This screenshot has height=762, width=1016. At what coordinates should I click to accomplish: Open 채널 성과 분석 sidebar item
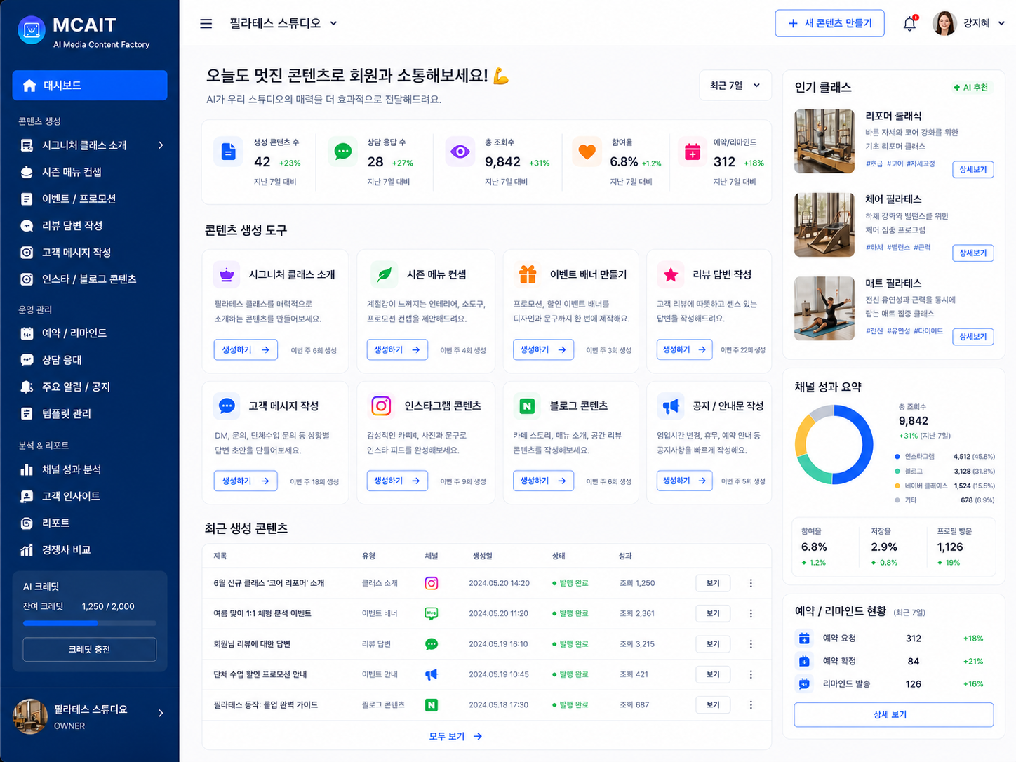click(90, 469)
